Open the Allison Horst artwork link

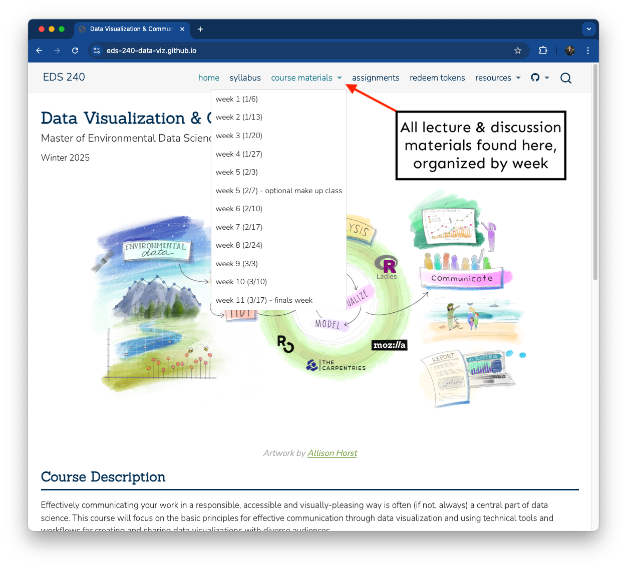point(332,453)
